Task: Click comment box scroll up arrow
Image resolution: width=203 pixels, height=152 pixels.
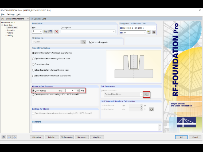Action: point(160,125)
